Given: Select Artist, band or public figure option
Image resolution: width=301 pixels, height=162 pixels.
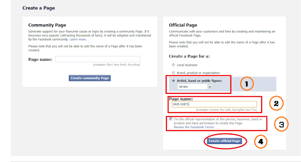Looking at the screenshot, I should pos(173,81).
